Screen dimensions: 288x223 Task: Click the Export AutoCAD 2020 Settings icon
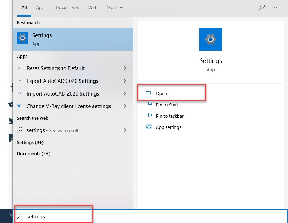[x=20, y=81]
